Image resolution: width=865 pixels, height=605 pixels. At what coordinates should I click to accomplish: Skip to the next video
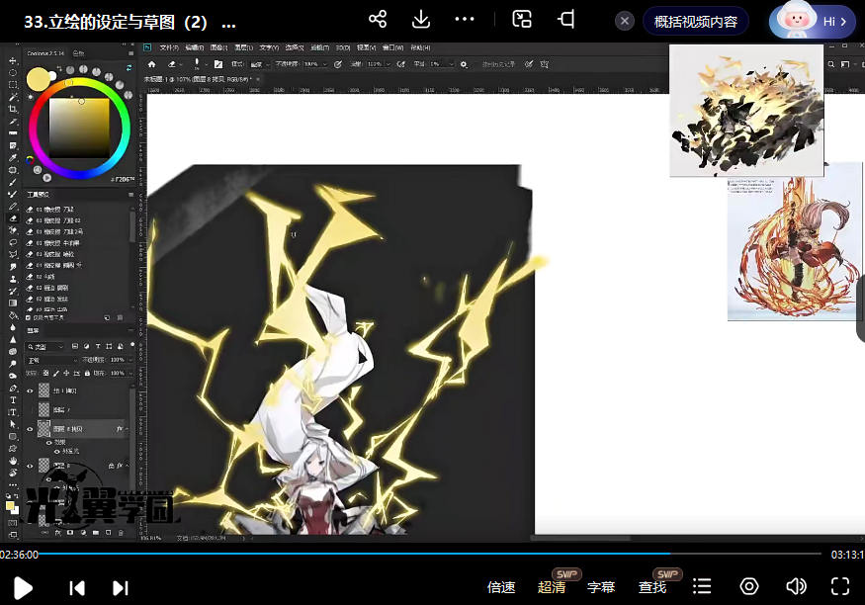(x=121, y=587)
